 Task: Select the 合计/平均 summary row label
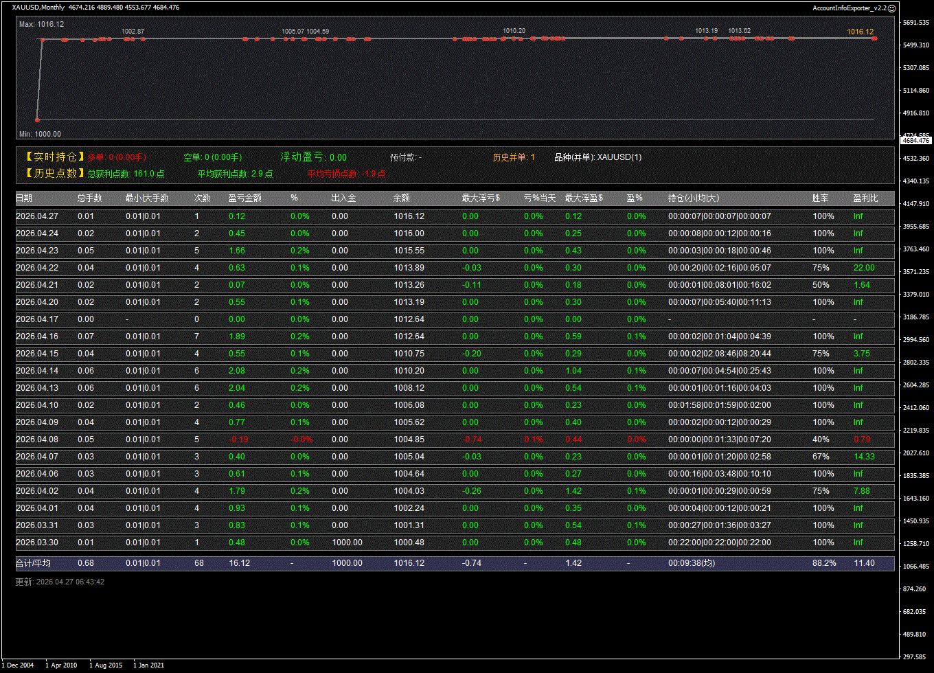coord(33,563)
